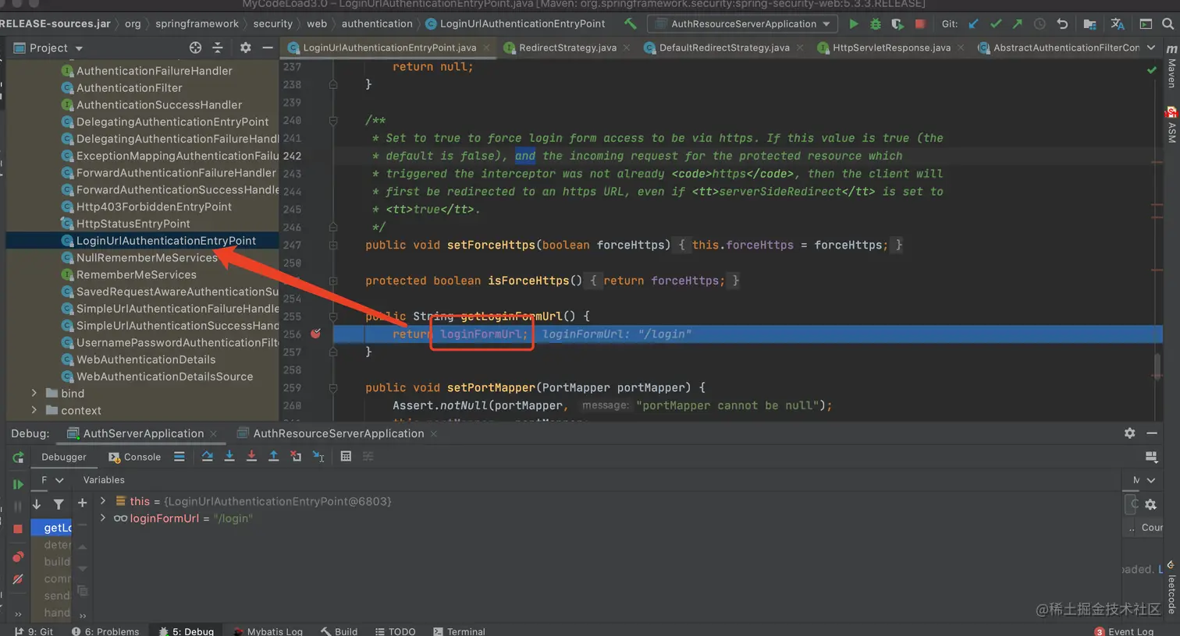Collapse all in Project panel
Viewport: 1180px width, 636px height.
coord(218,48)
